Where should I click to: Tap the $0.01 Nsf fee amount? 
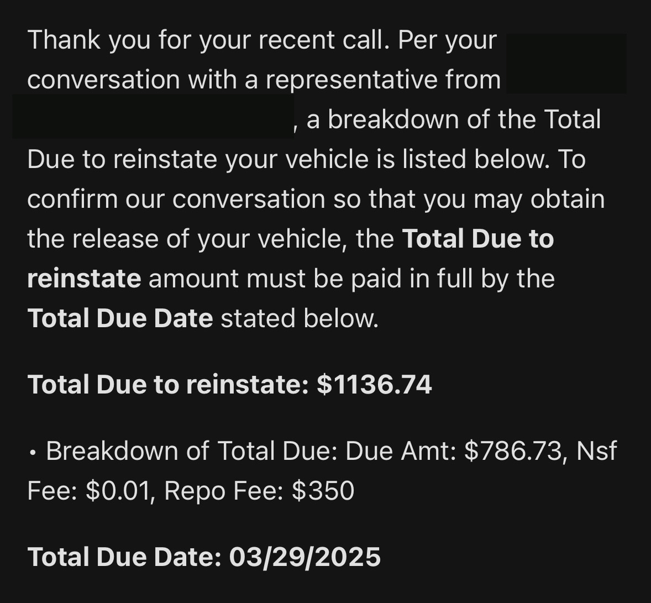tap(118, 491)
